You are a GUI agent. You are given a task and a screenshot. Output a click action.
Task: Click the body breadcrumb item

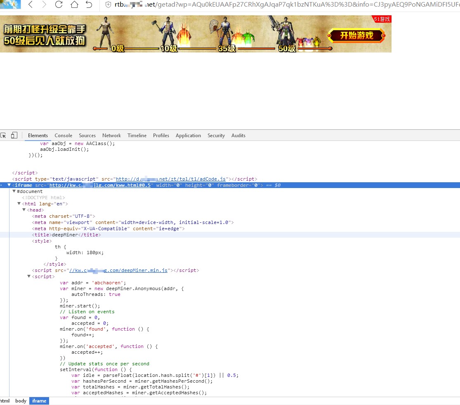coord(21,401)
